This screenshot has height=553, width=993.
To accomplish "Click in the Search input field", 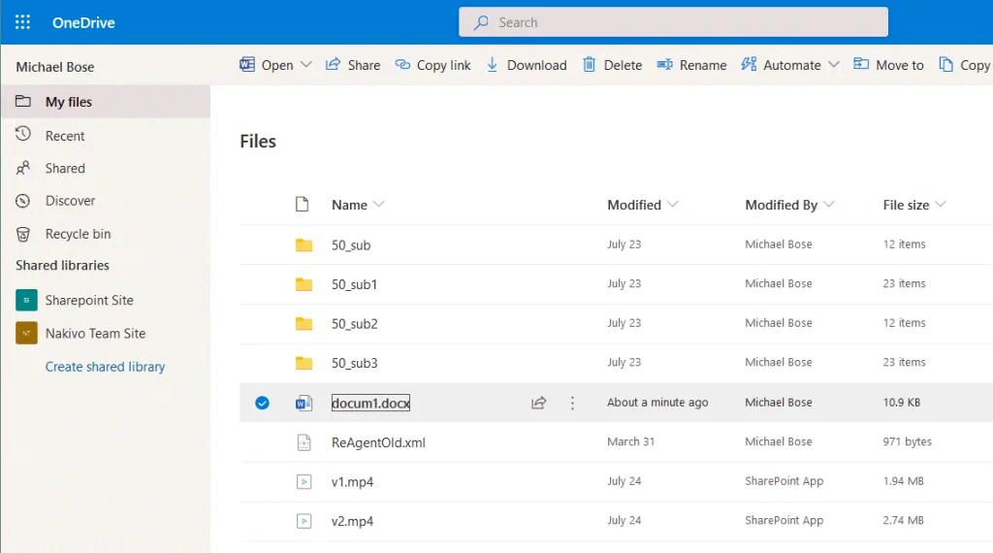I will pos(679,22).
